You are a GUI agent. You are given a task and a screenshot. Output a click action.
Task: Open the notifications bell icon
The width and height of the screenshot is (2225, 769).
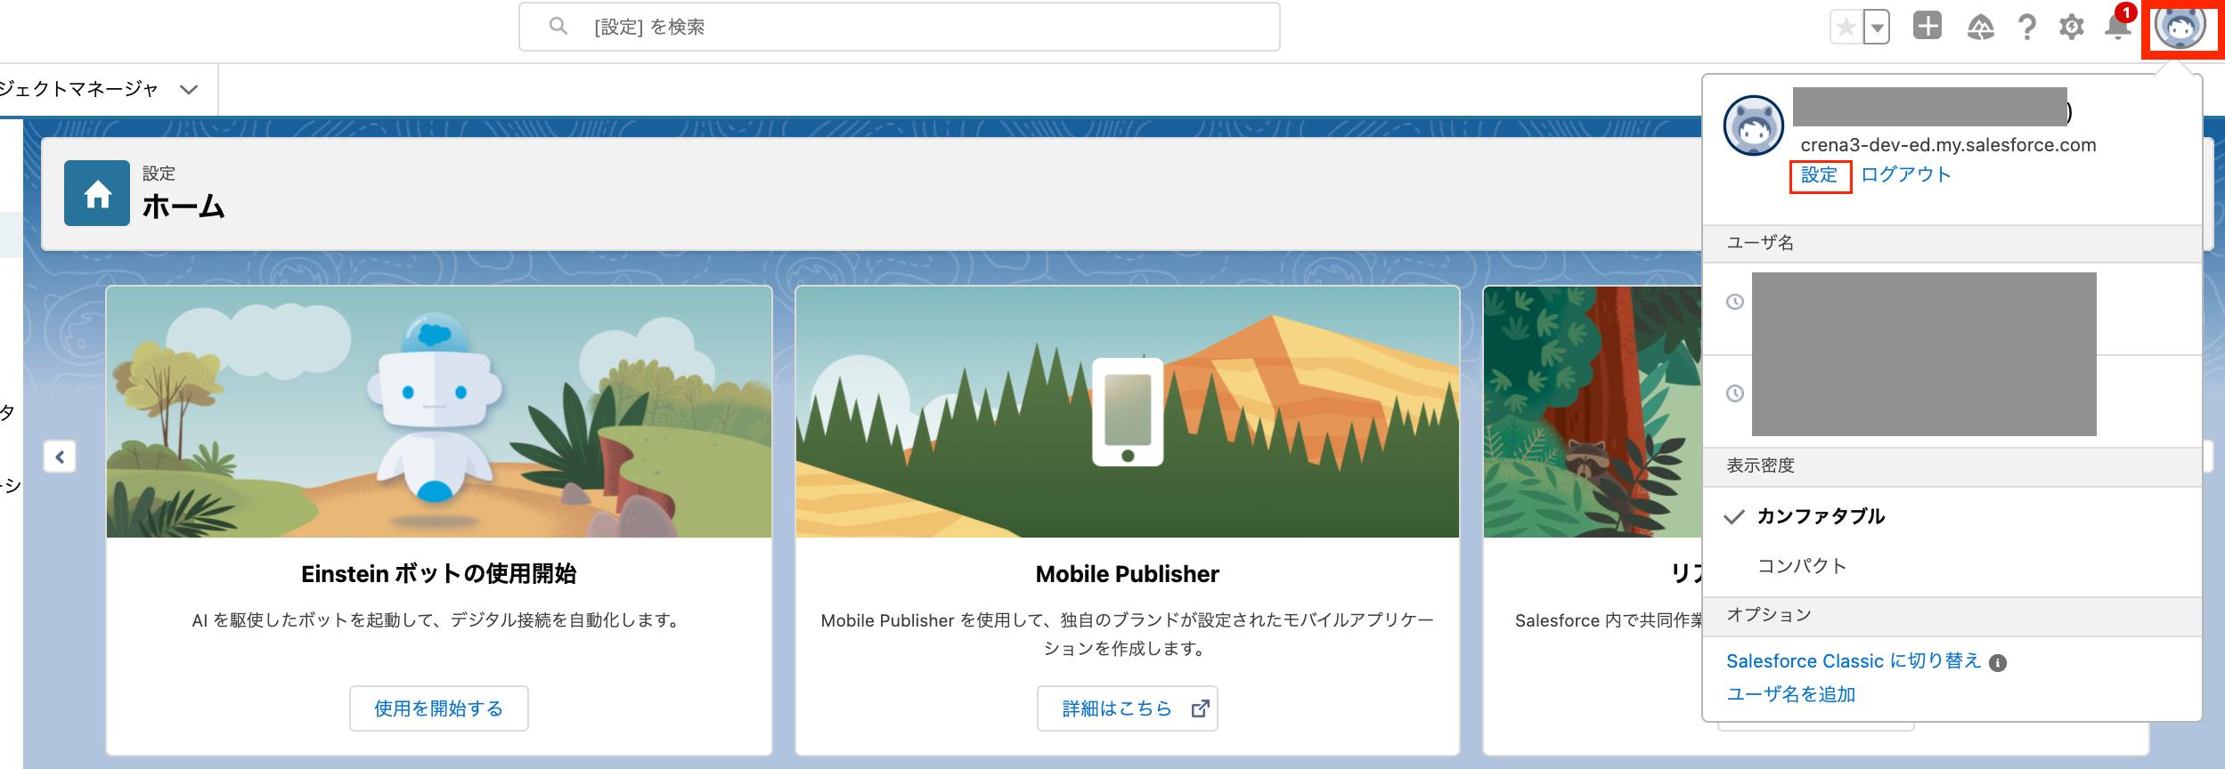click(x=2118, y=27)
